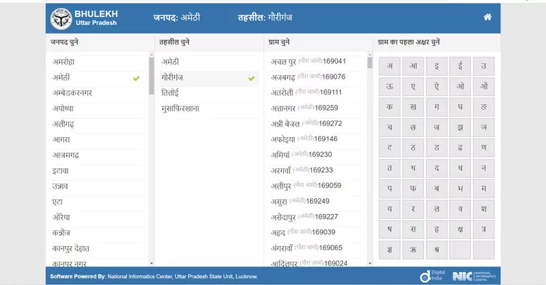Select letter ण in the alphabet grid
The image size is (546, 285).
pos(484,147)
